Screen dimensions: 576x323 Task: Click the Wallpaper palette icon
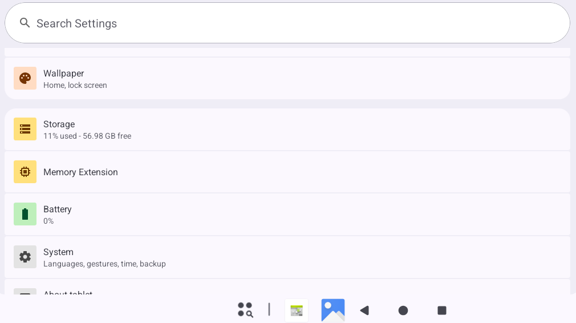(25, 78)
